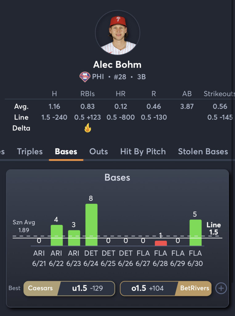The width and height of the screenshot is (235, 316).
Task: Click the red bar for FLA 6/28
Action: tap(161, 242)
